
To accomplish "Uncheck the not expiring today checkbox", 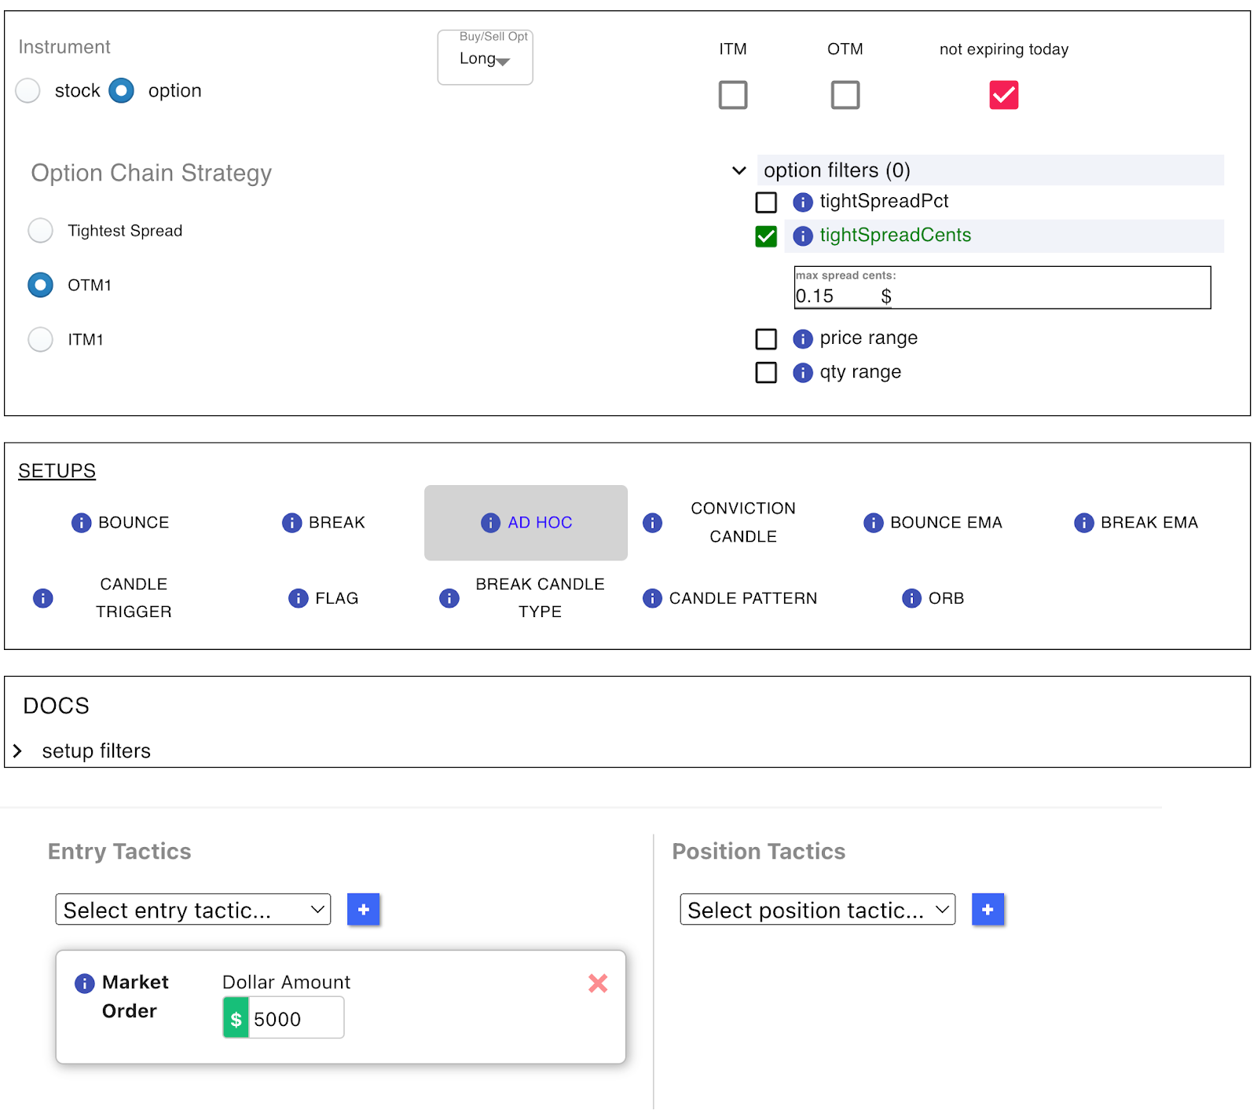I will pyautogui.click(x=1003, y=95).
